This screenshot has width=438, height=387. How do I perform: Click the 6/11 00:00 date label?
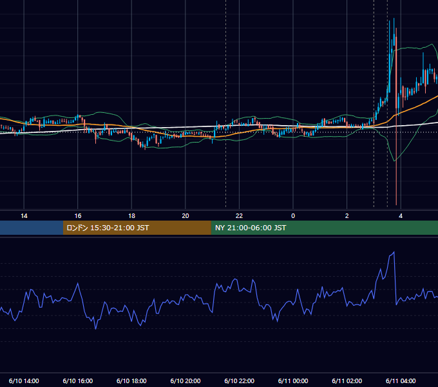click(293, 381)
